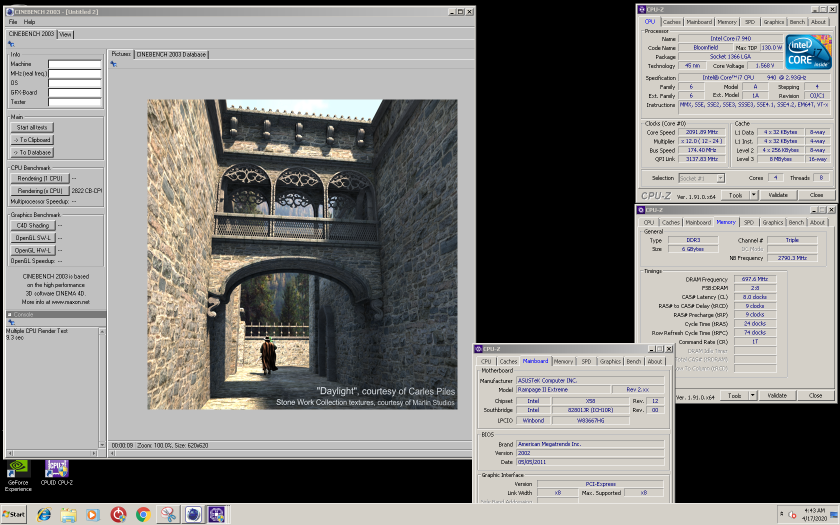Click Validate in the CPU-Z Memory window
This screenshot has width=840, height=525.
tap(776, 395)
